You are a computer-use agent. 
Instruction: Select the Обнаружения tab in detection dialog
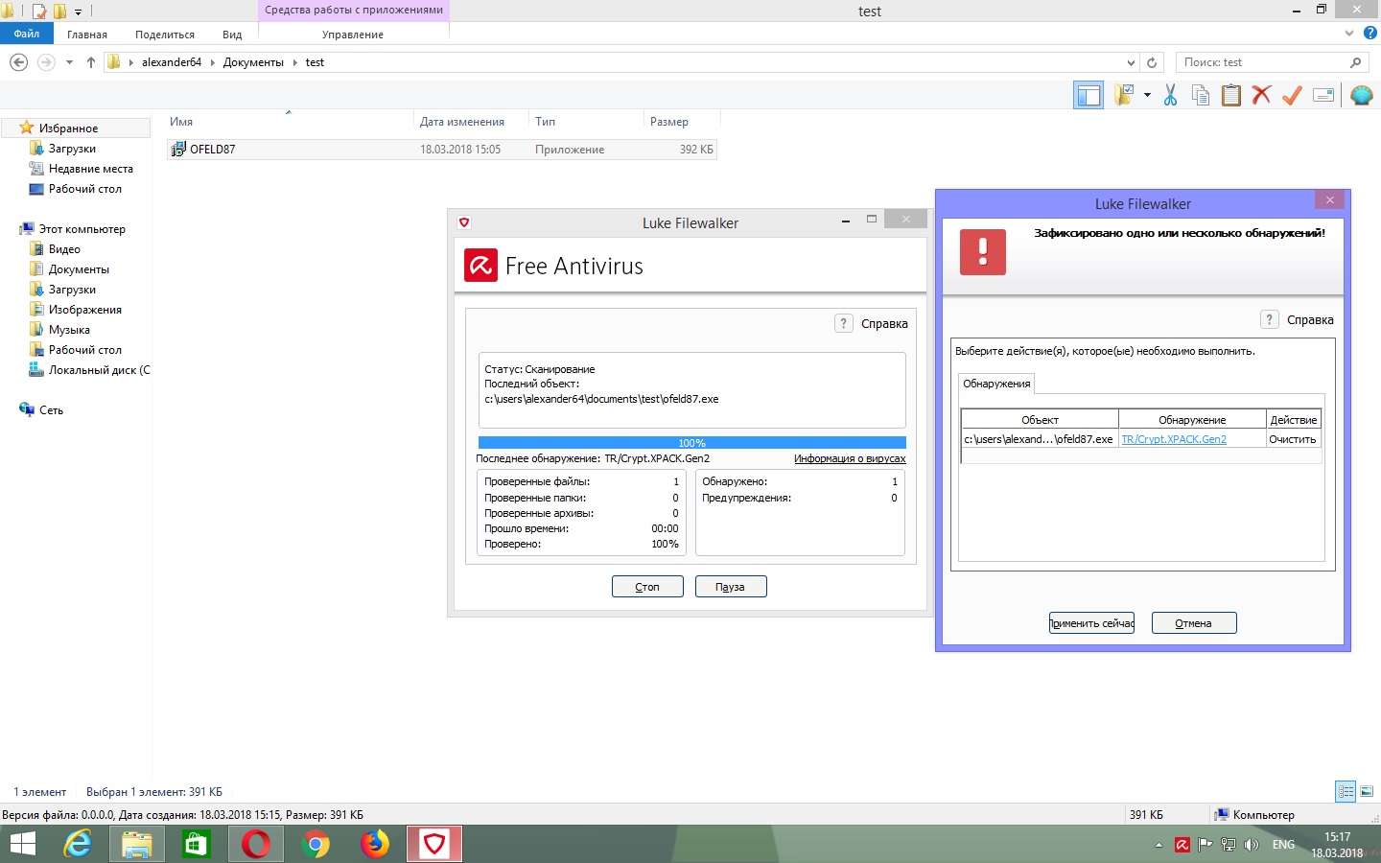(996, 384)
